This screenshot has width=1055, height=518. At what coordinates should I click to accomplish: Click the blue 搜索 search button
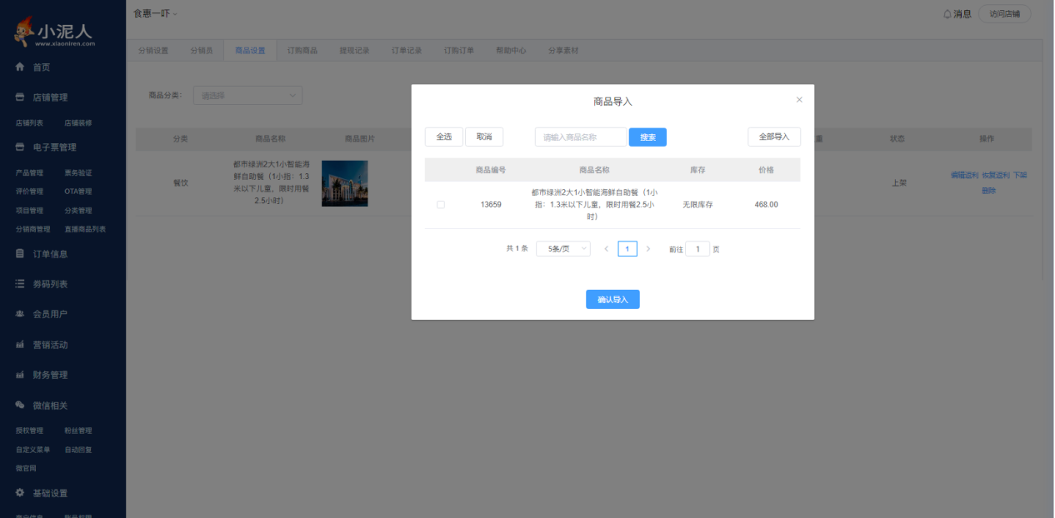click(647, 137)
